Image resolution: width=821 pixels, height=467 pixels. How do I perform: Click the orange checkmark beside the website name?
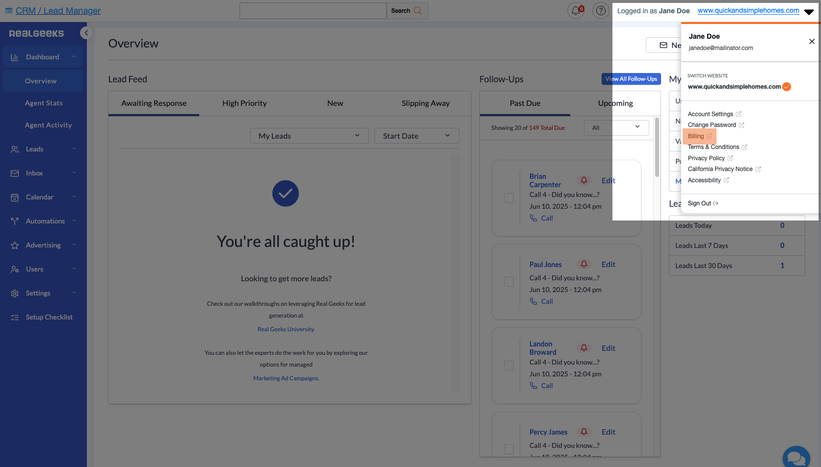point(787,87)
